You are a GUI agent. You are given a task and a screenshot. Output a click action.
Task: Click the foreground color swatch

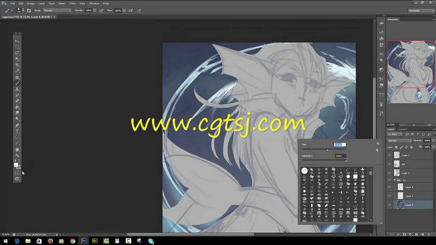click(x=16, y=165)
